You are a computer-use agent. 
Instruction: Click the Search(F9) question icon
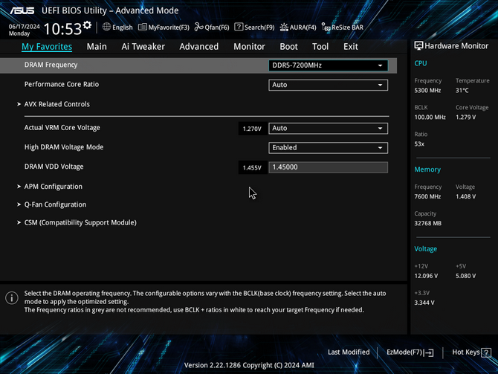pyautogui.click(x=239, y=27)
